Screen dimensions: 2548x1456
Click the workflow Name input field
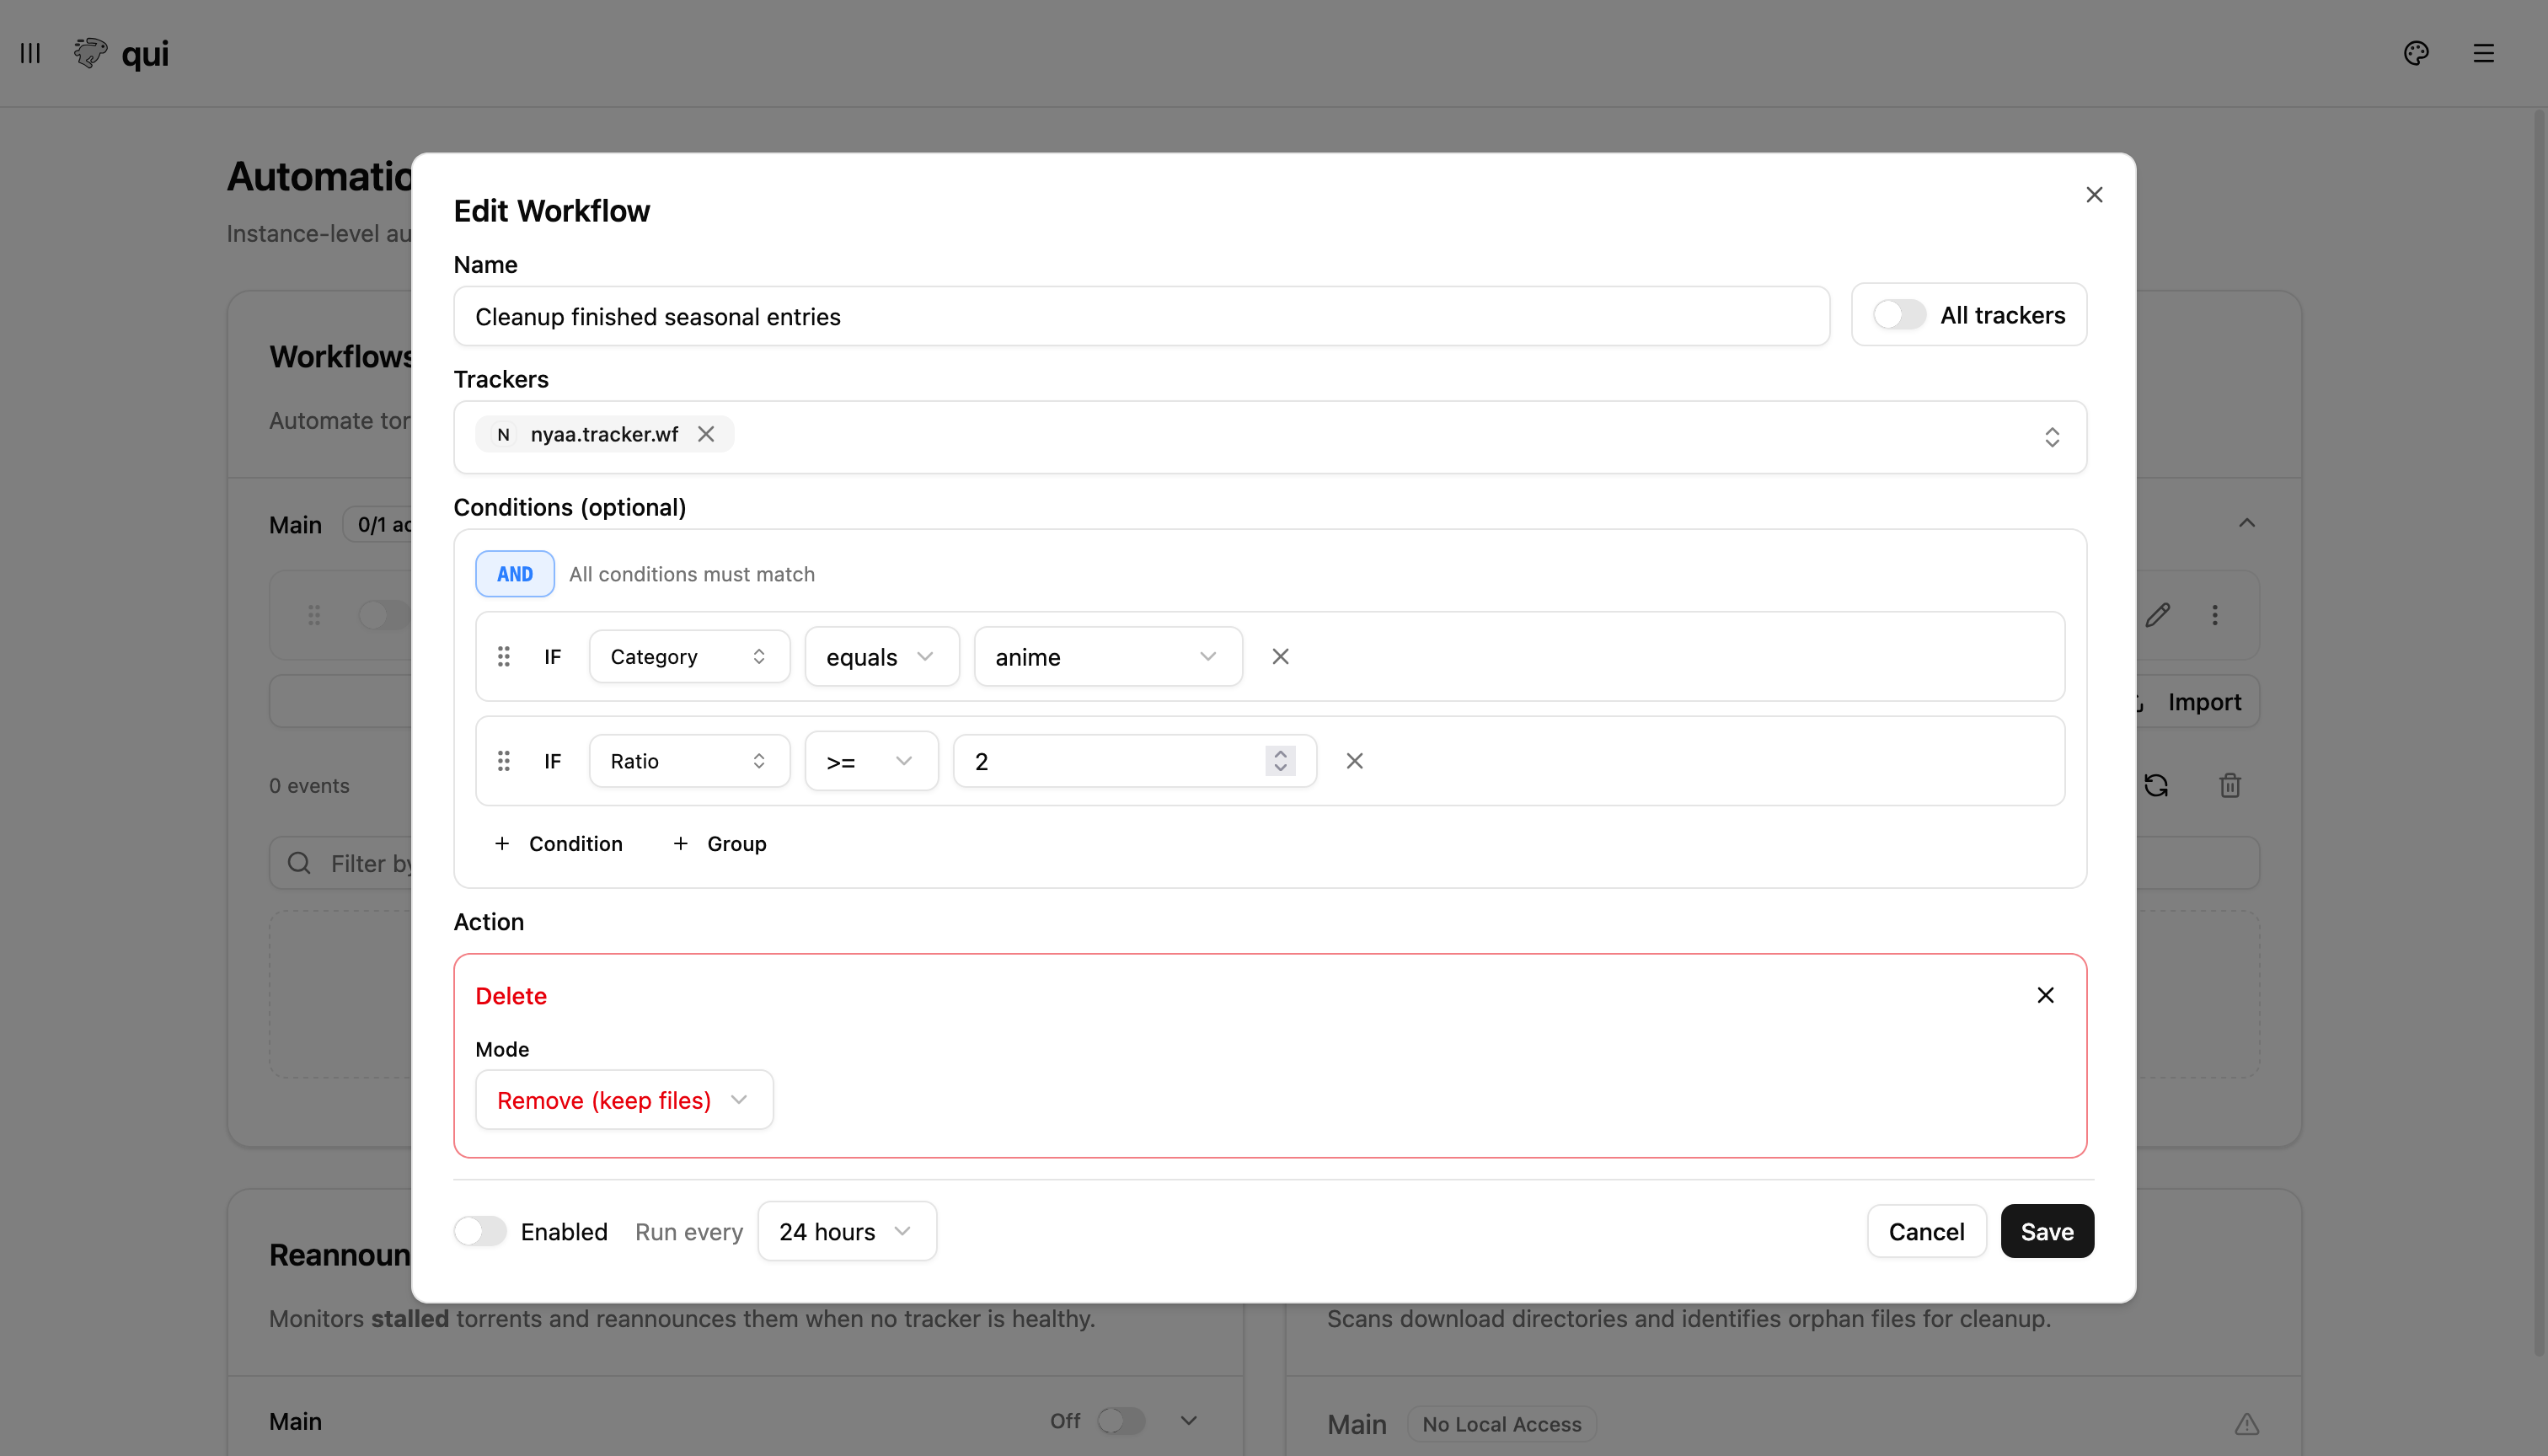point(1140,317)
